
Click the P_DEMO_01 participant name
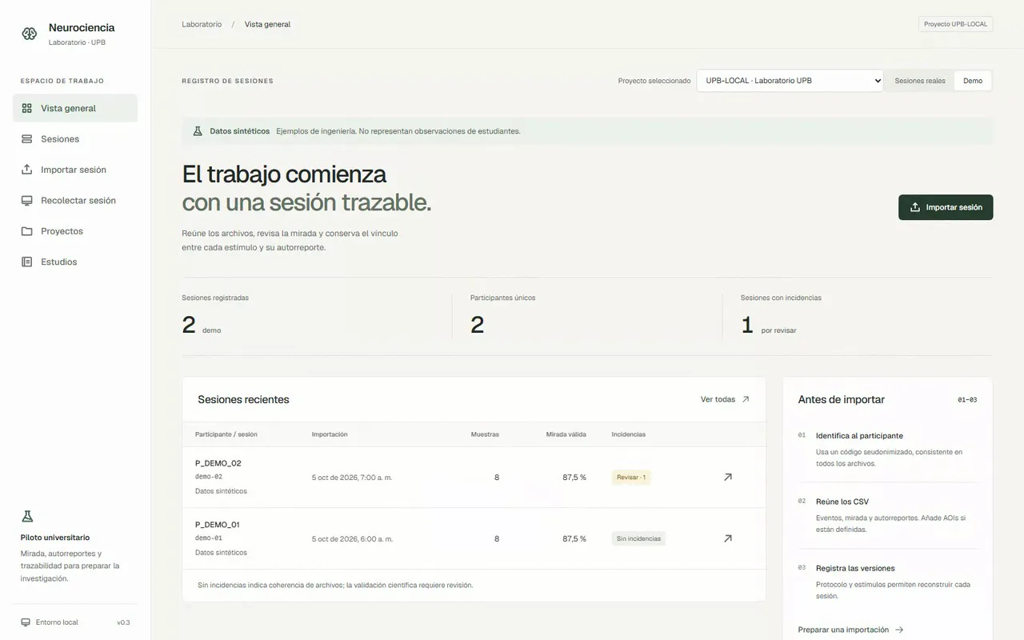(x=218, y=525)
